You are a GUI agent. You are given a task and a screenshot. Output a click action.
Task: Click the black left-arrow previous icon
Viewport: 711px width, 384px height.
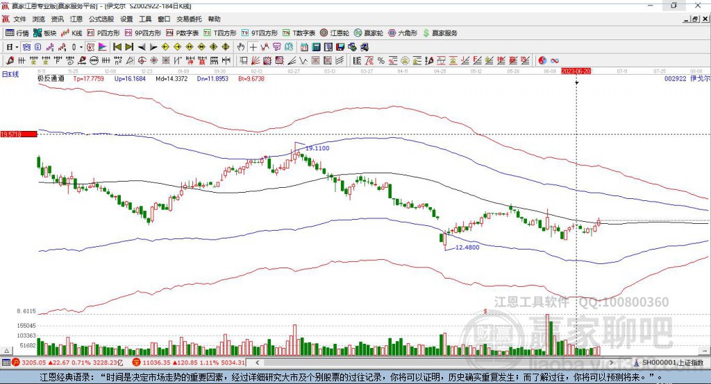pos(142,47)
